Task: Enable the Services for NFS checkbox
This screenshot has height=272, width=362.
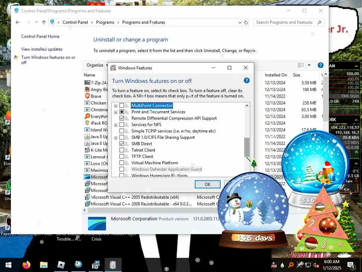Action: click(x=122, y=125)
